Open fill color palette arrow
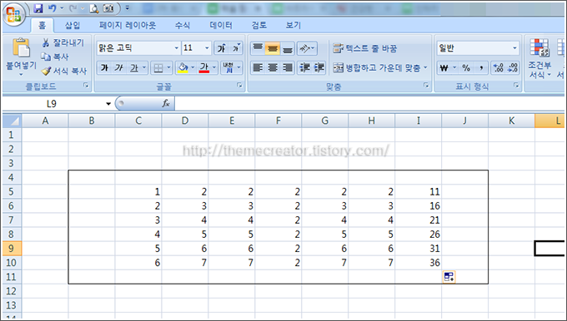Screen dimensions: 567x321 point(193,67)
